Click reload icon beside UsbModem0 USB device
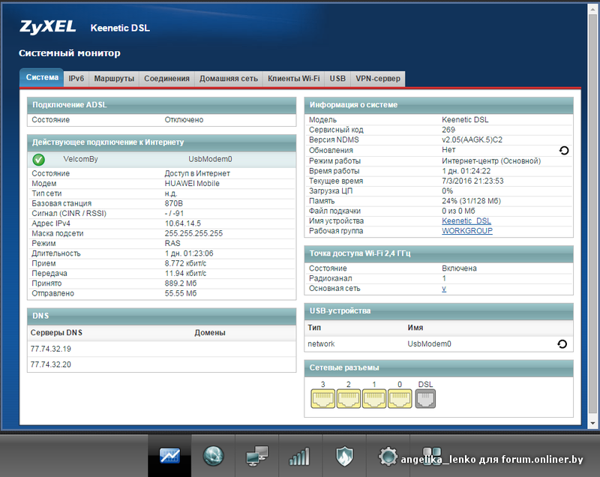Screen dimensions: 600x477 561,344
